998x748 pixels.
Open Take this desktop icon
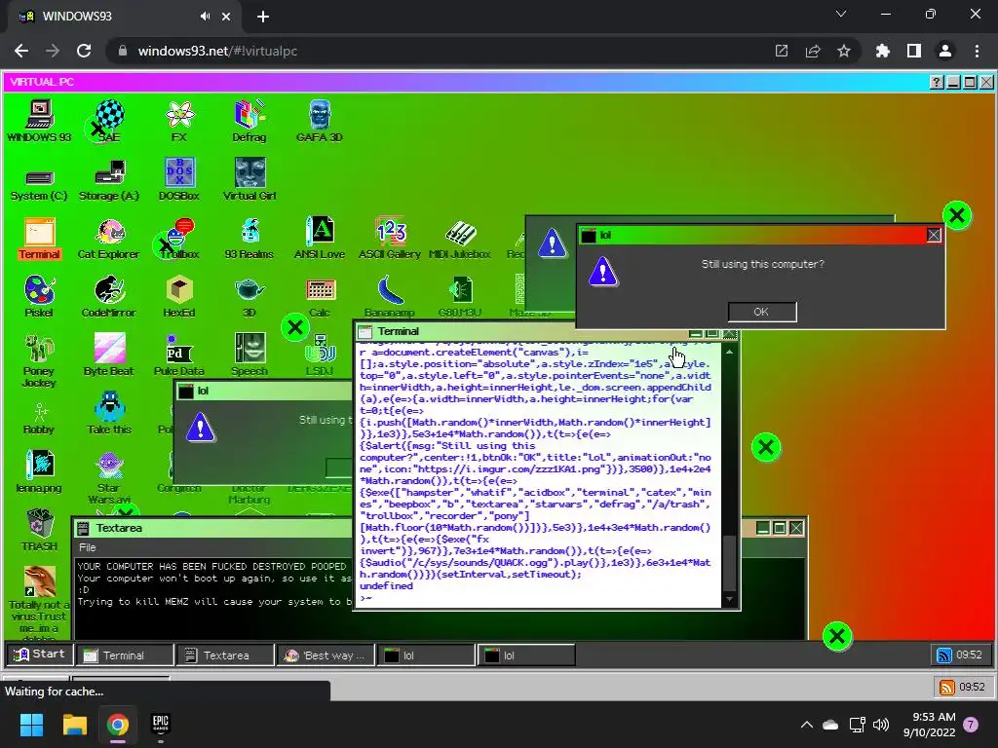coord(109,413)
